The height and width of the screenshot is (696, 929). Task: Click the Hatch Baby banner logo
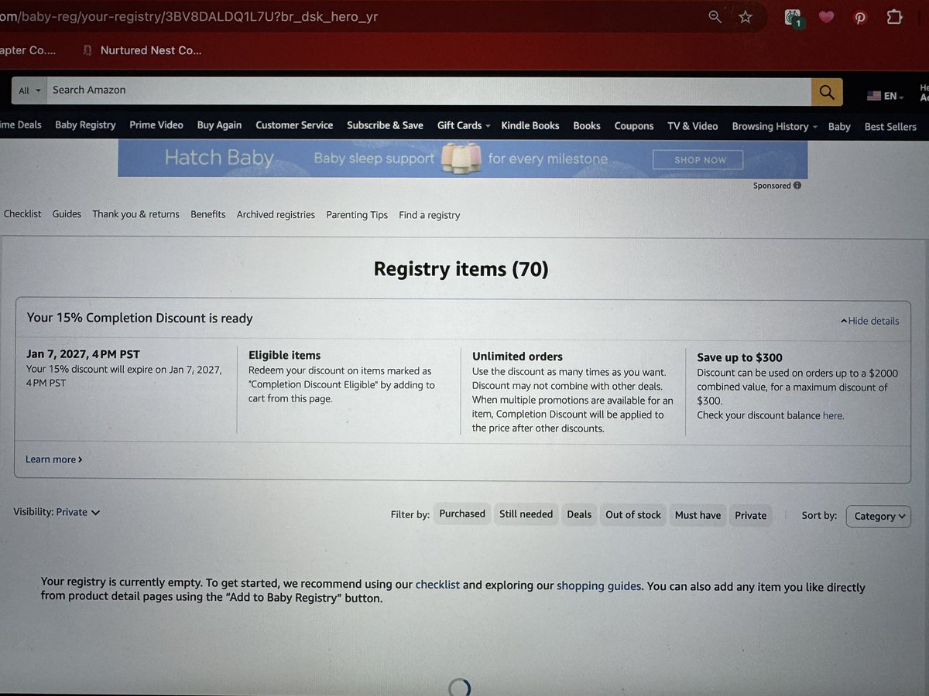pyautogui.click(x=219, y=159)
